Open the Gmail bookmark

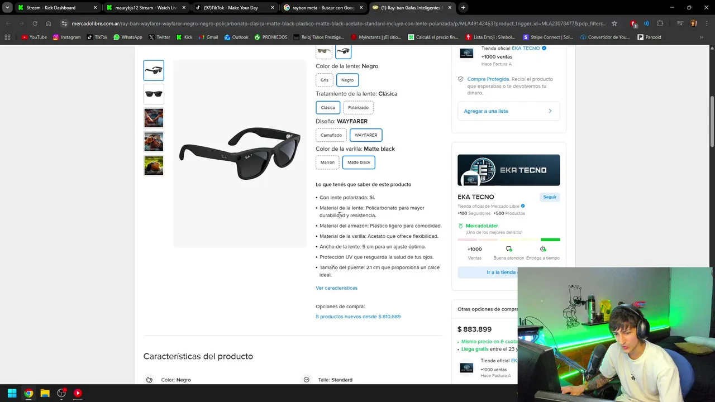208,37
